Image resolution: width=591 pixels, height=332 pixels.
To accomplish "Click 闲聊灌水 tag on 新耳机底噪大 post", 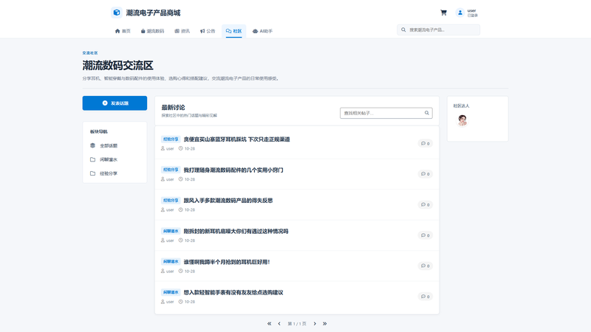I will point(171,231).
